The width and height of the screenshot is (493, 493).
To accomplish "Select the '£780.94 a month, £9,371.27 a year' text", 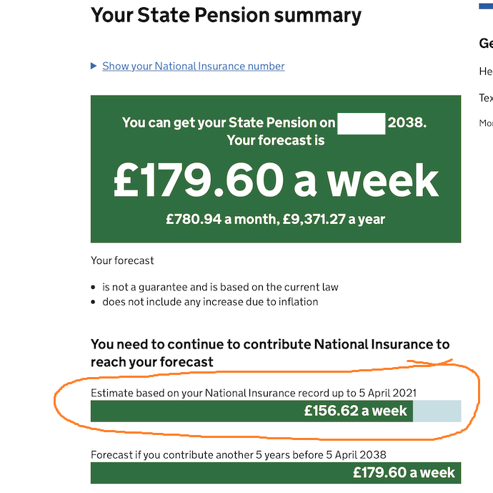I will (275, 220).
